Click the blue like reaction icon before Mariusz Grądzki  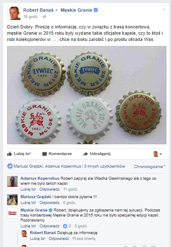(10, 166)
